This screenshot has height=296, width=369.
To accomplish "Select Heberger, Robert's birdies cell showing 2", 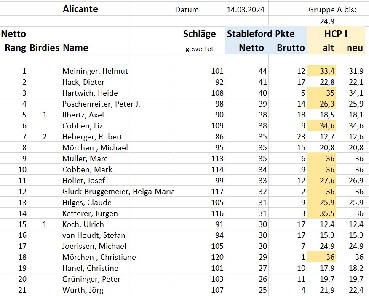I will pyautogui.click(x=45, y=137).
